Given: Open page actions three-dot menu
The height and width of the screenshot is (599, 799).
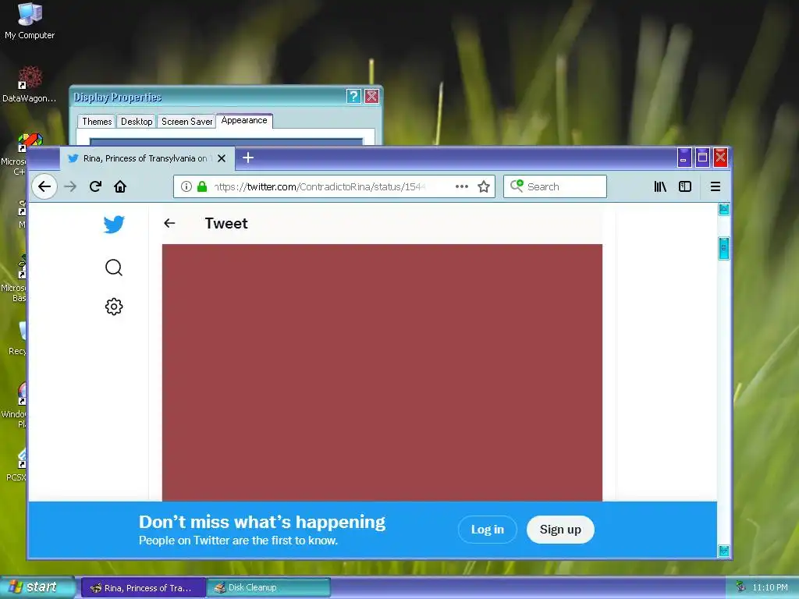Looking at the screenshot, I should tap(462, 186).
